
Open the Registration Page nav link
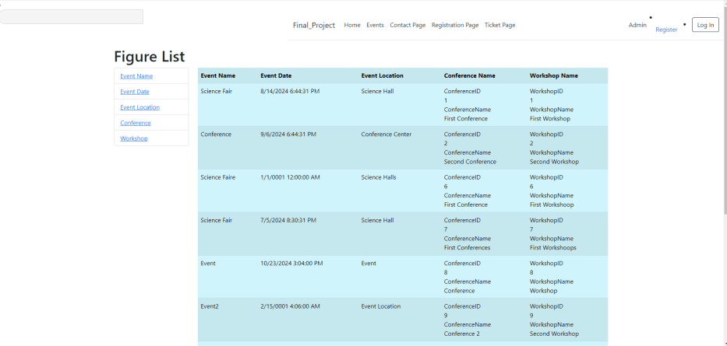tap(455, 25)
